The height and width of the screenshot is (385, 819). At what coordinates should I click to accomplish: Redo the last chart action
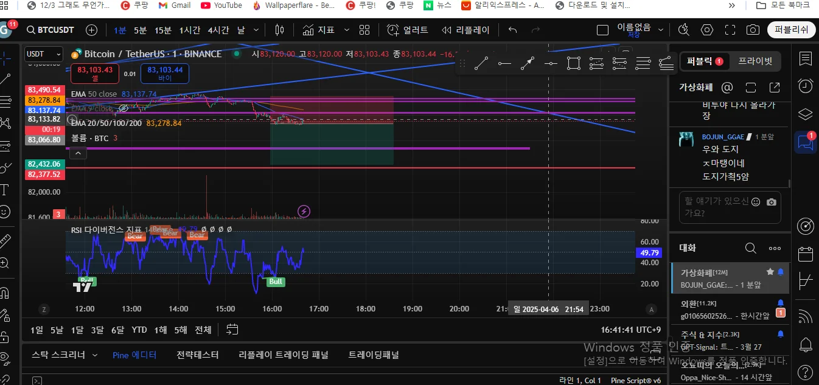(x=535, y=30)
